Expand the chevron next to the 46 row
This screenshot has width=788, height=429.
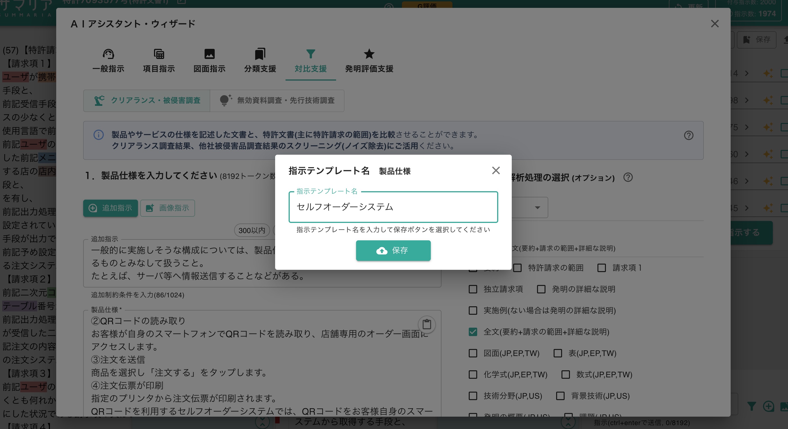[x=746, y=181]
